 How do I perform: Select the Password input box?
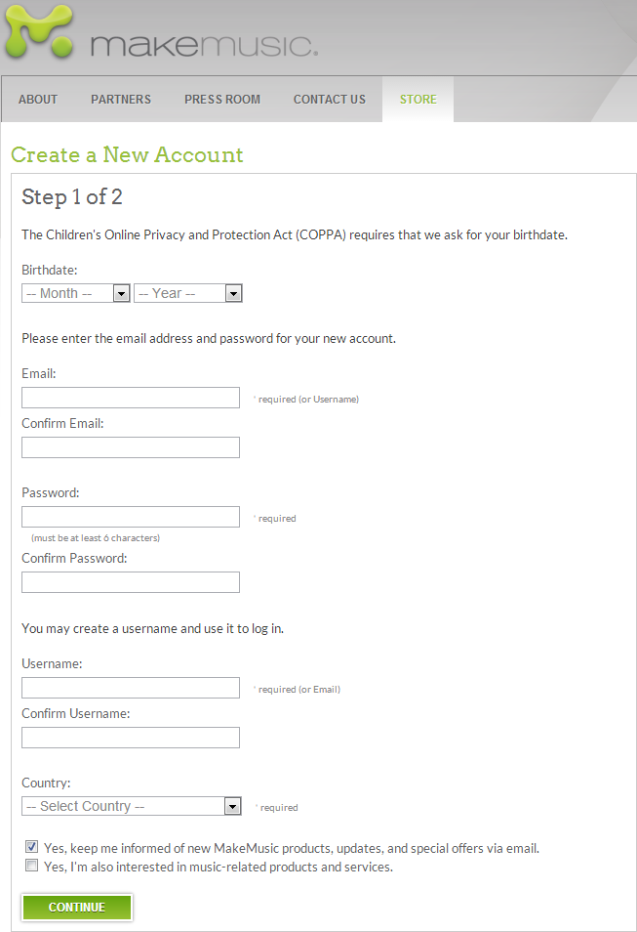tap(131, 517)
